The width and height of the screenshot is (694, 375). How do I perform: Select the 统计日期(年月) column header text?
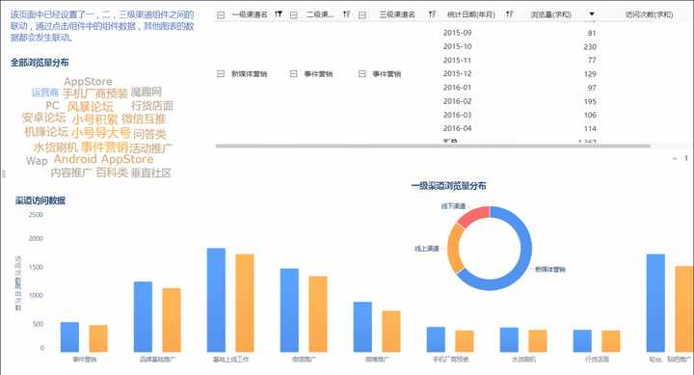point(471,14)
